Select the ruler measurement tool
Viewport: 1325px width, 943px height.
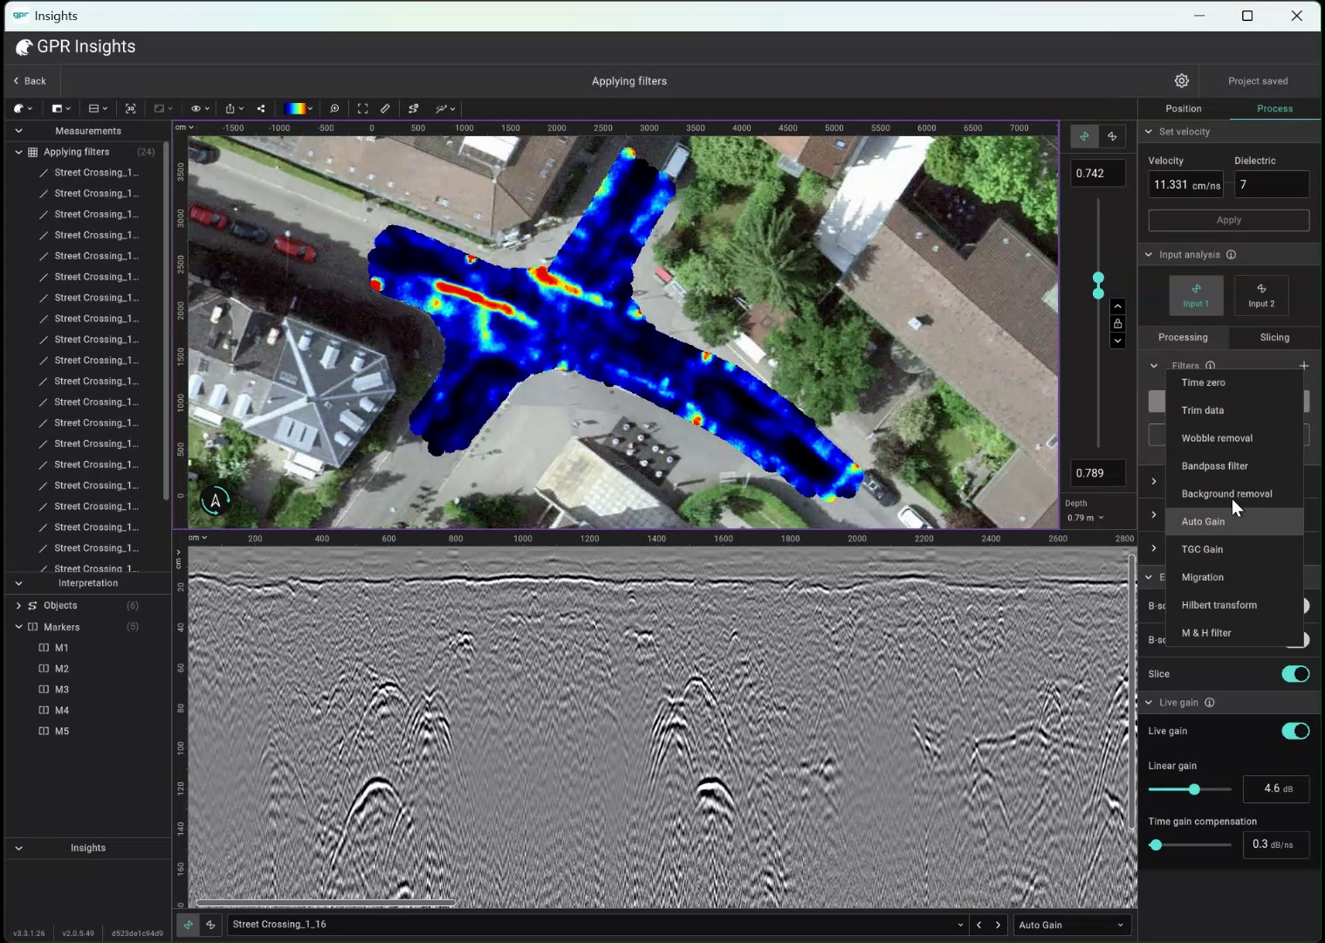pos(384,108)
